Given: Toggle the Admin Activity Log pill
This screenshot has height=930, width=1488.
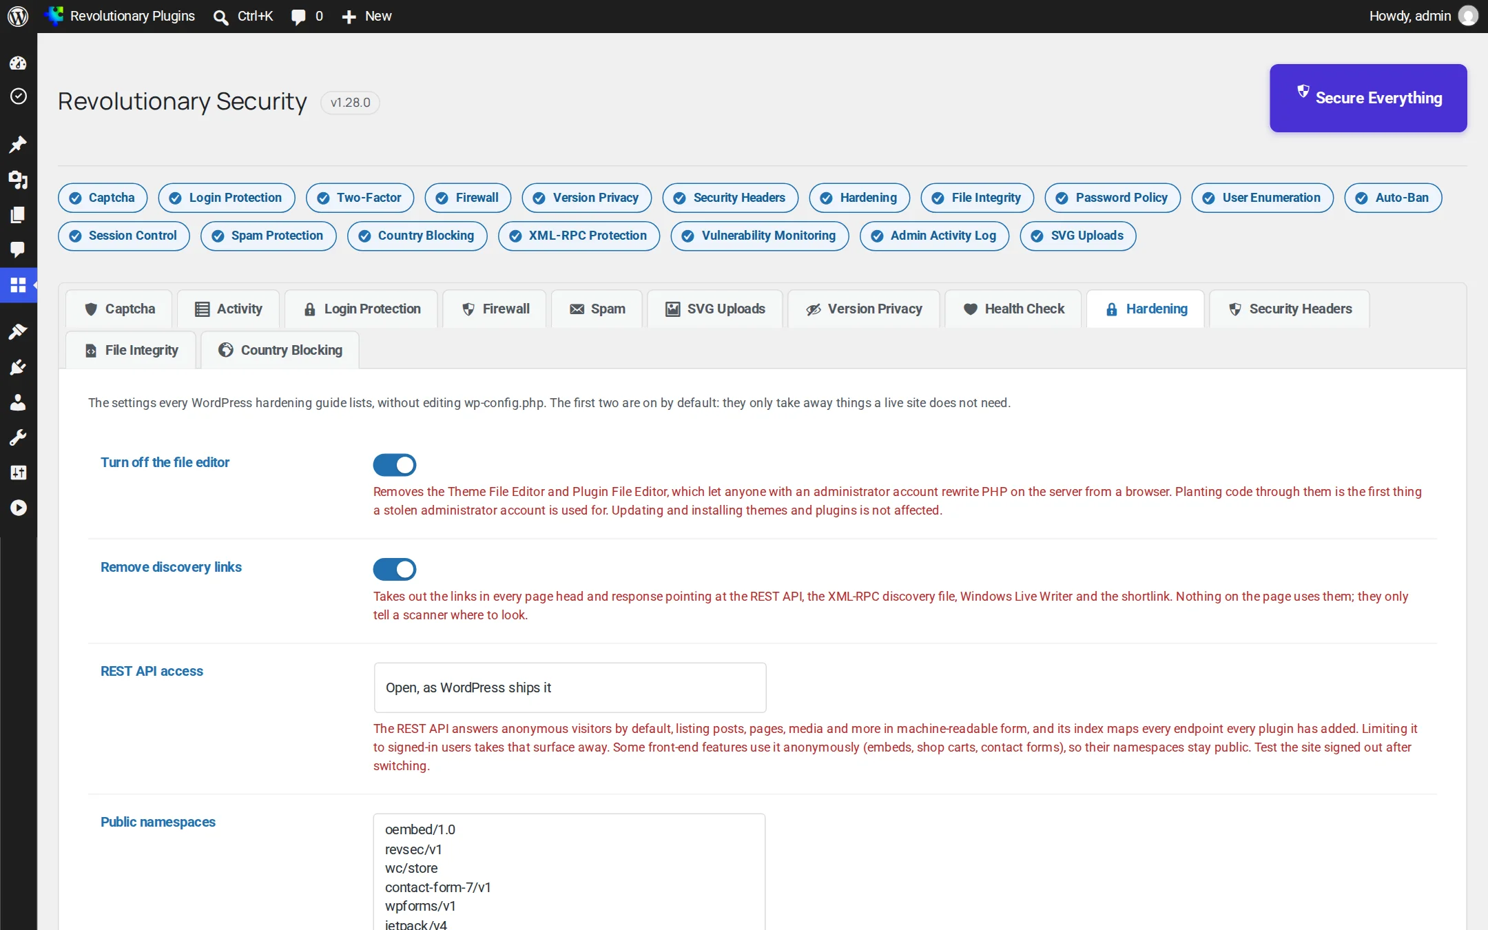Looking at the screenshot, I should [934, 236].
